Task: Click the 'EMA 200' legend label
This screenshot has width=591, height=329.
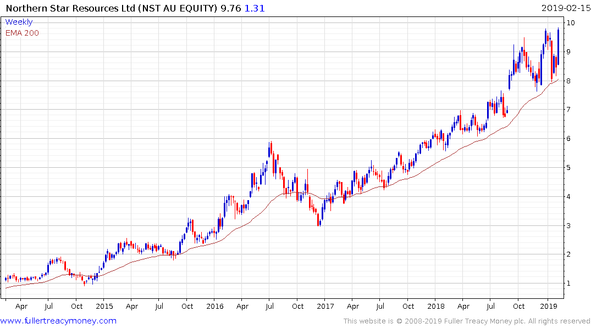Action: click(x=22, y=33)
